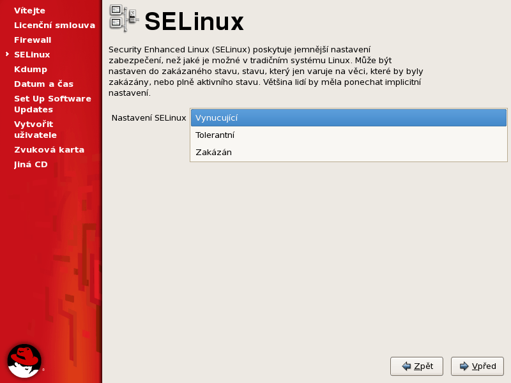Go to the Vytvořit uživatele step

coord(35,130)
